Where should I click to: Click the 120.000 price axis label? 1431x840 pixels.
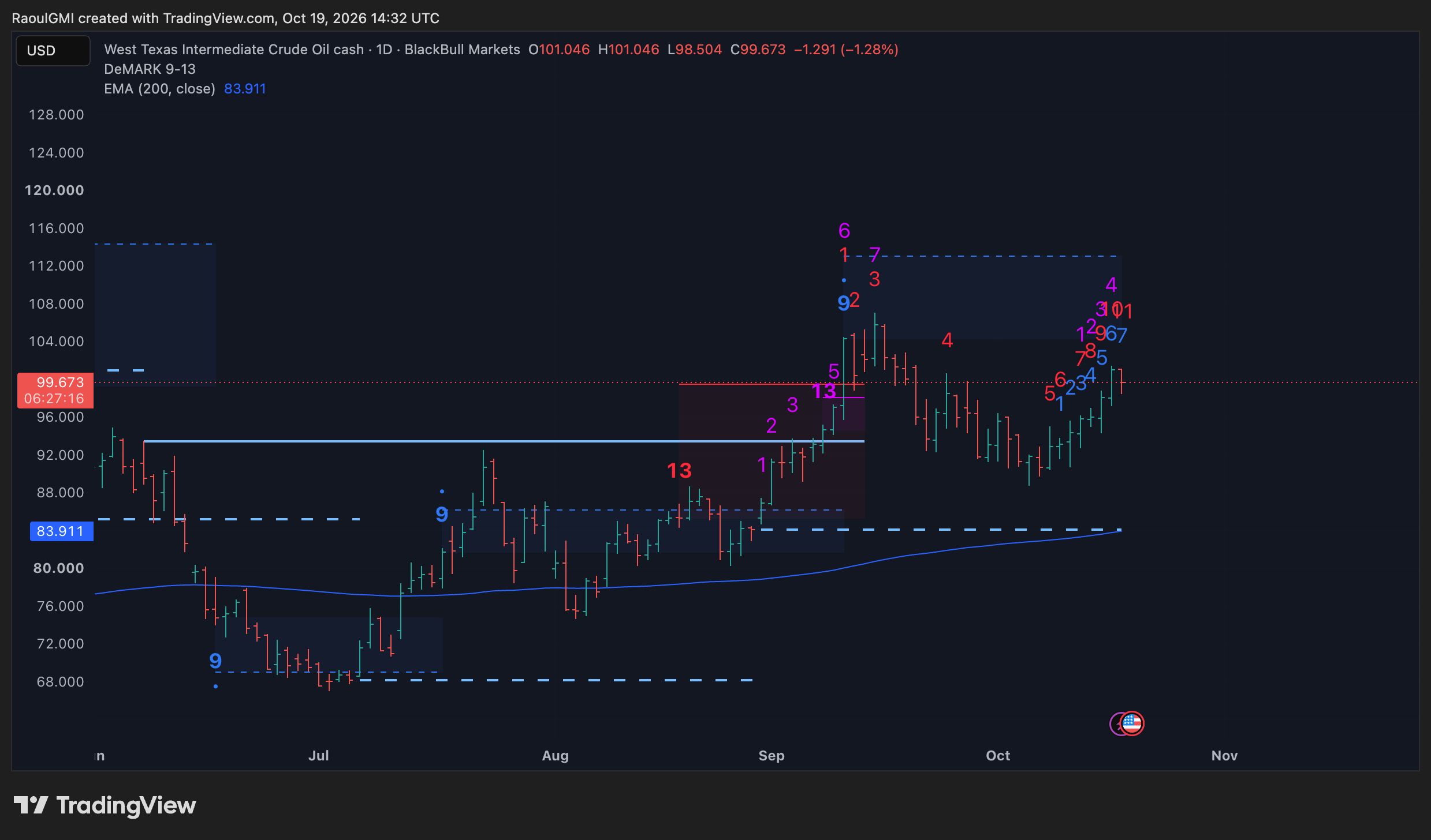pyautogui.click(x=55, y=190)
